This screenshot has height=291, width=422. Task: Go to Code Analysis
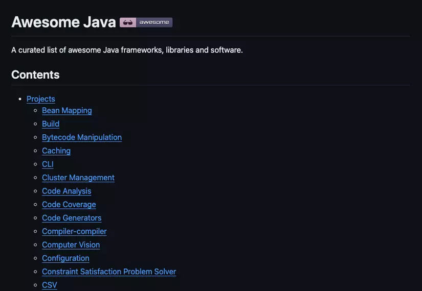click(x=66, y=191)
